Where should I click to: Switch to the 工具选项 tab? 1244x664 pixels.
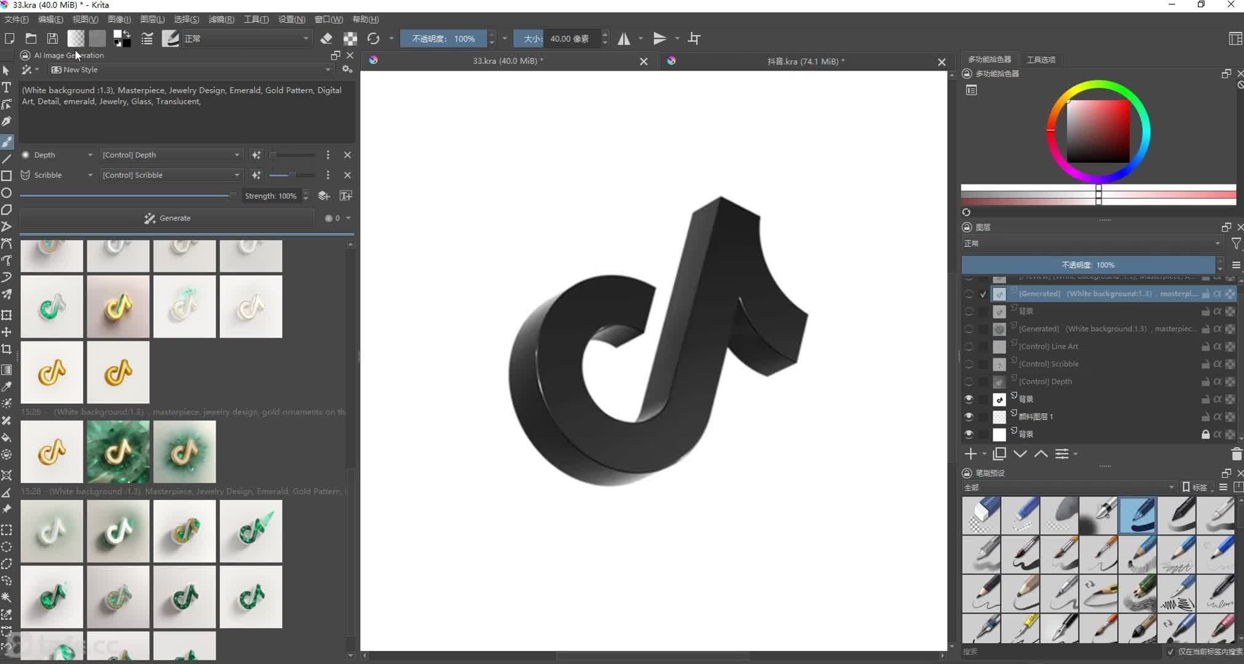click(1041, 60)
